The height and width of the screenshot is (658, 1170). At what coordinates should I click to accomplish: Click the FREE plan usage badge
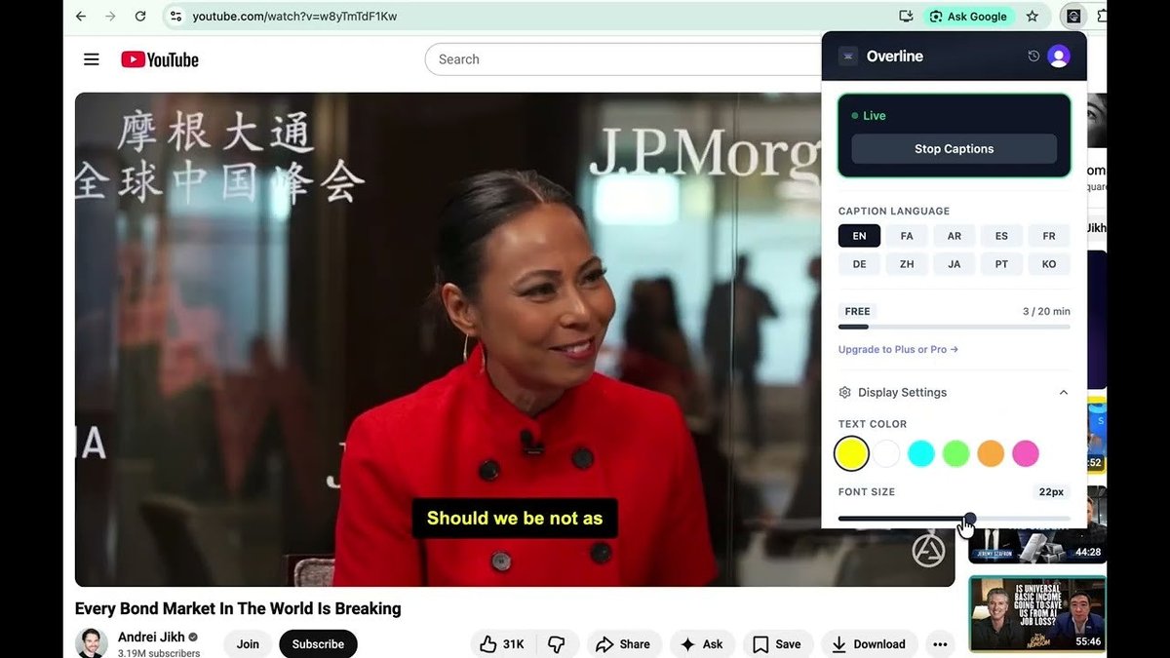click(x=858, y=311)
